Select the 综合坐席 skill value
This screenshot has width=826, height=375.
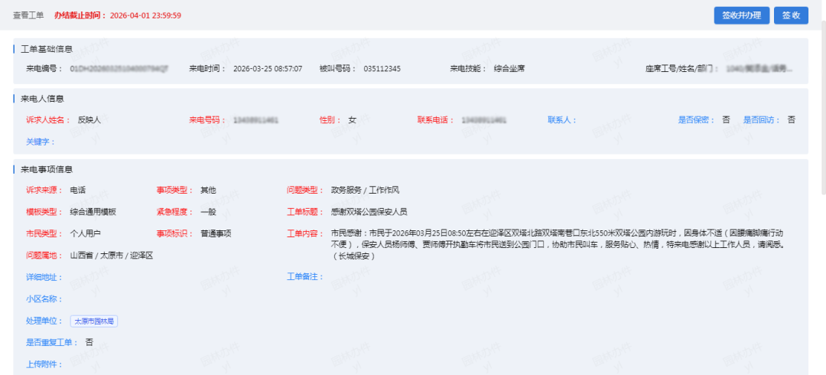pos(509,69)
